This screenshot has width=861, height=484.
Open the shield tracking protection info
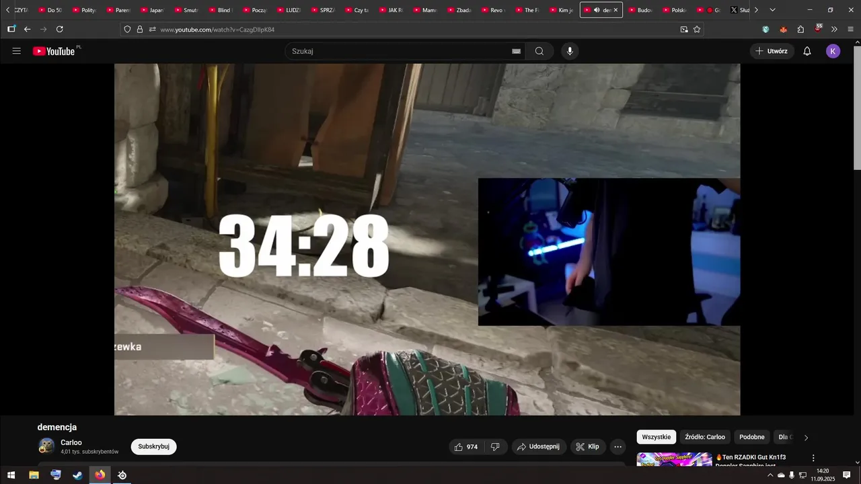point(127,30)
